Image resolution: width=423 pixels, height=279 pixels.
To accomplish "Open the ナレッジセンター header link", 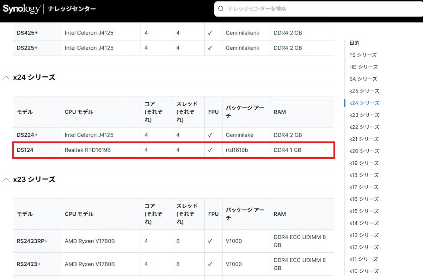I will point(72,9).
